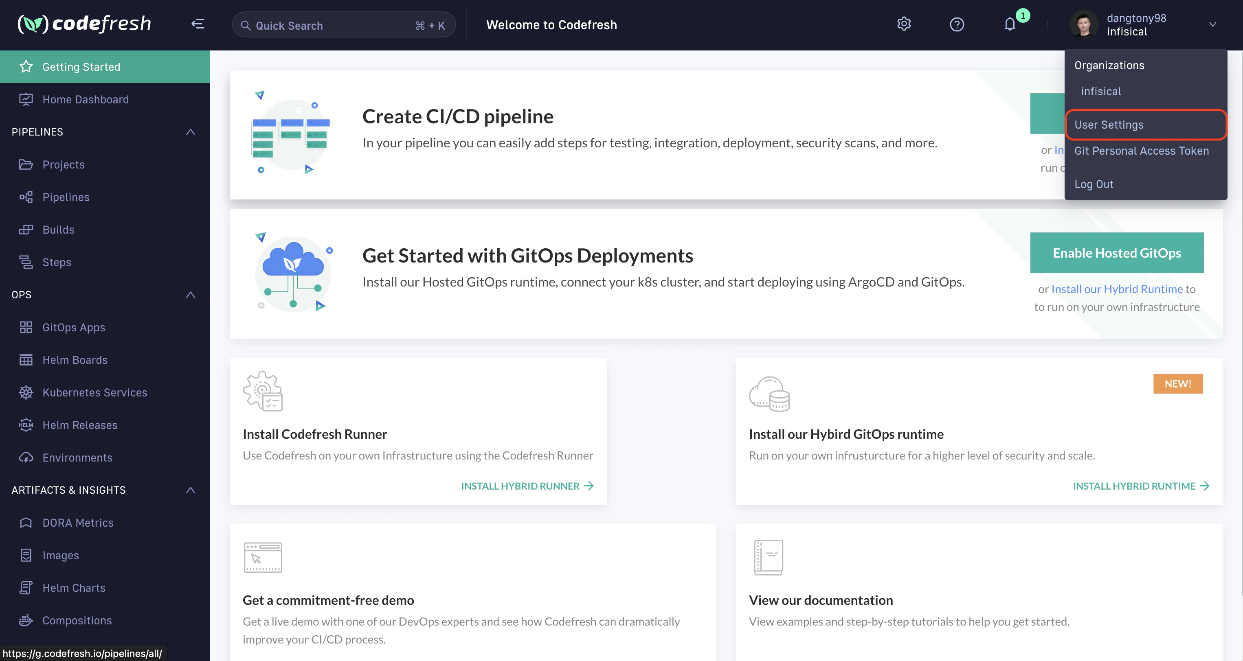Select the infisical organization
Screen dimensions: 1243x661
[1101, 91]
